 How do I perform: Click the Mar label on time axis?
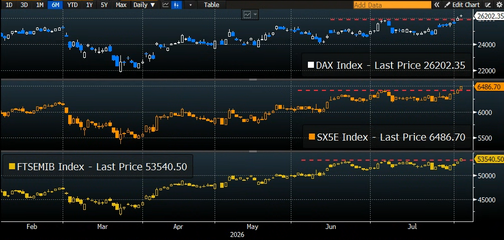click(x=102, y=227)
